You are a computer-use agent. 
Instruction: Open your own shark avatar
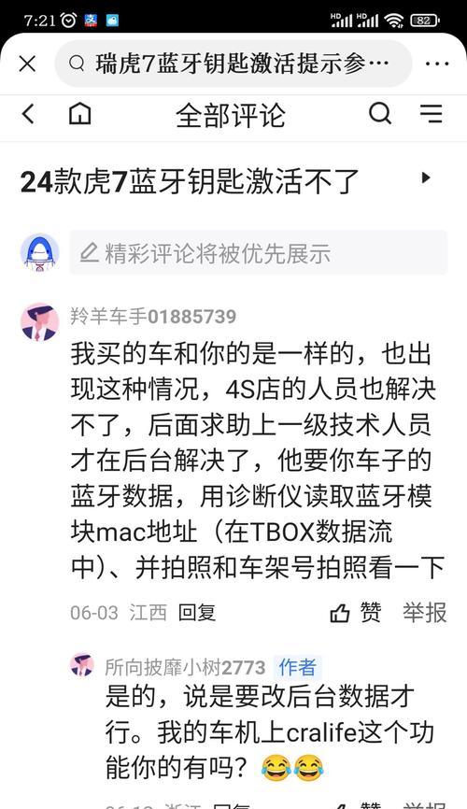point(40,252)
